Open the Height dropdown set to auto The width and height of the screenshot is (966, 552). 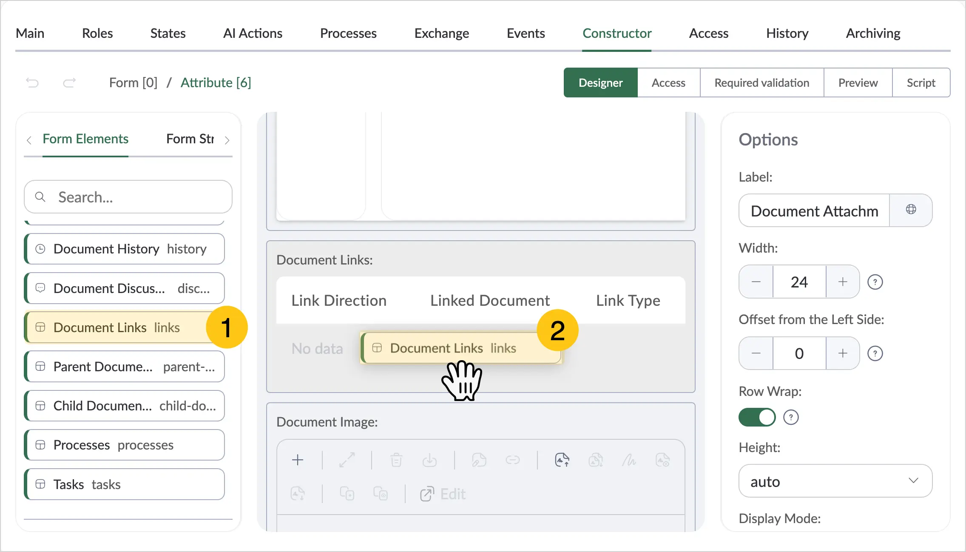[x=835, y=481]
